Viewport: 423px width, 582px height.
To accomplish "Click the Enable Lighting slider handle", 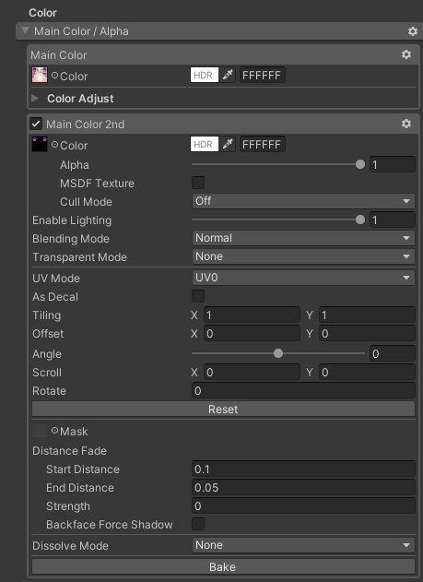I will tap(360, 220).
